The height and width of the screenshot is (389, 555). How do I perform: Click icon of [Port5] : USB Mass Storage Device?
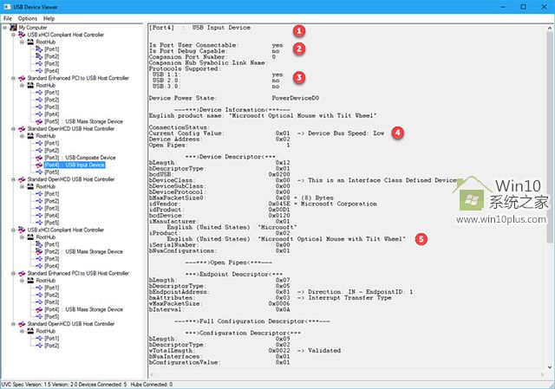tap(39, 121)
